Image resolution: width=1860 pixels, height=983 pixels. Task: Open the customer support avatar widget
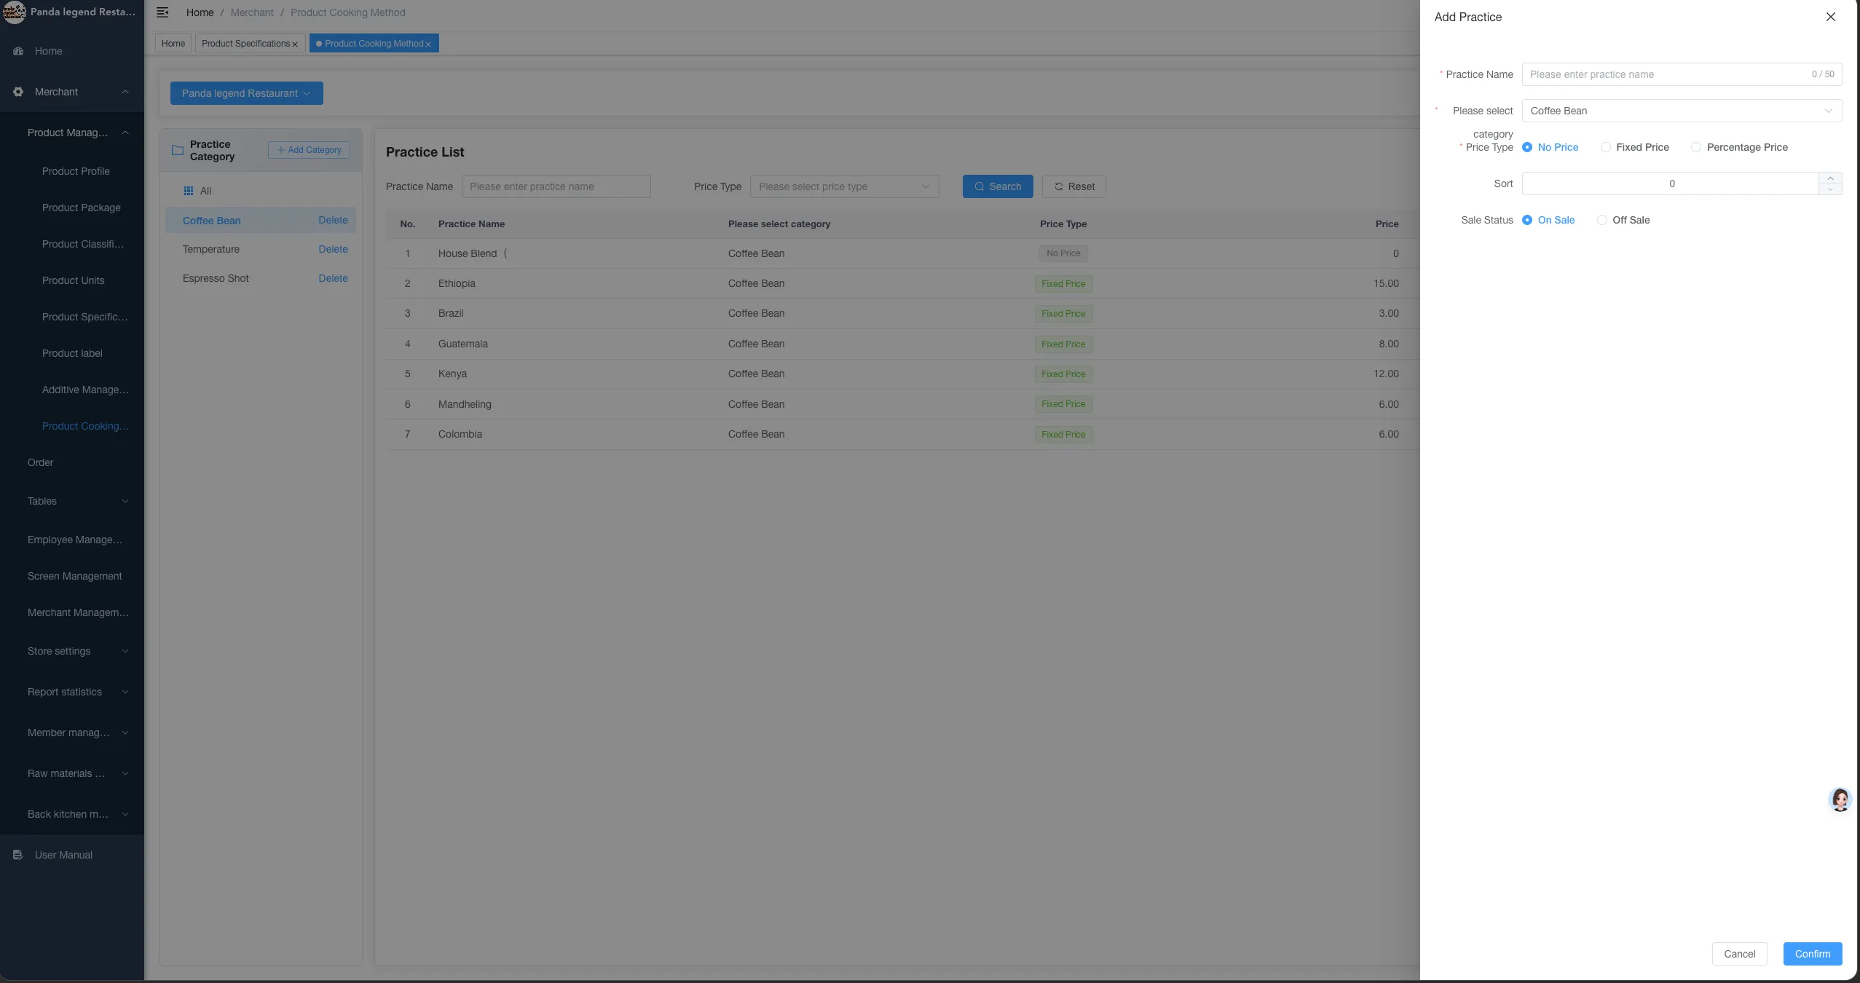click(1840, 800)
